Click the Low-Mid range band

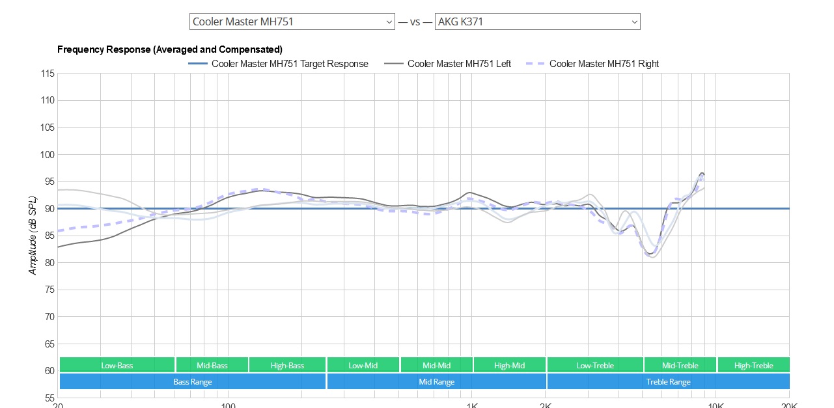click(x=363, y=365)
